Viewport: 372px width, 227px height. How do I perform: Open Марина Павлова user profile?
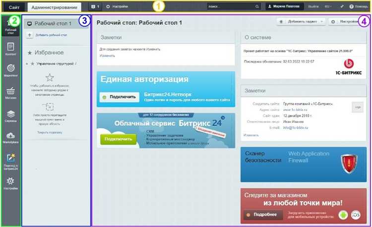point(284,6)
